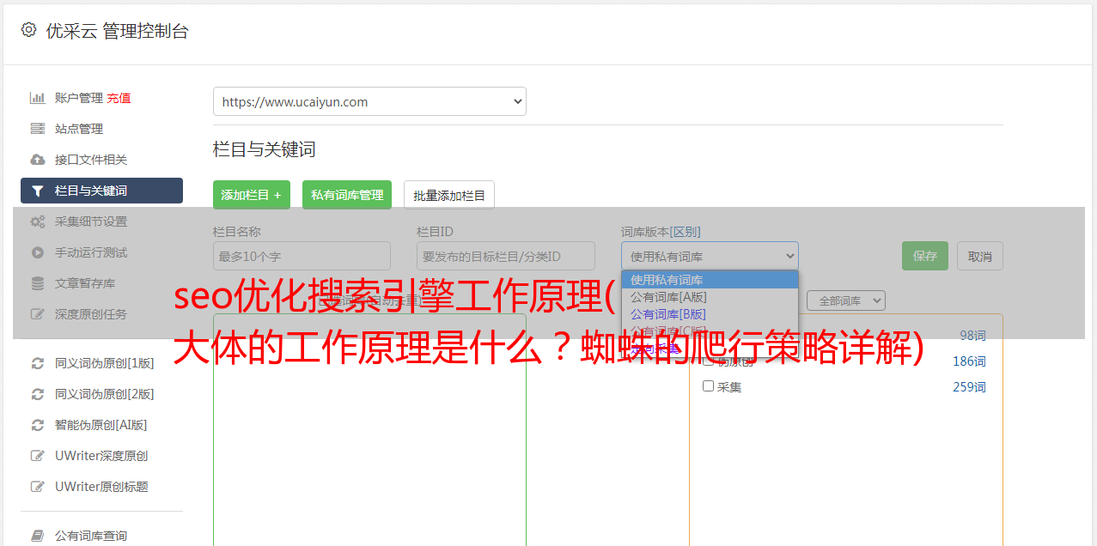Click the server icon beside 站点管理

38,129
